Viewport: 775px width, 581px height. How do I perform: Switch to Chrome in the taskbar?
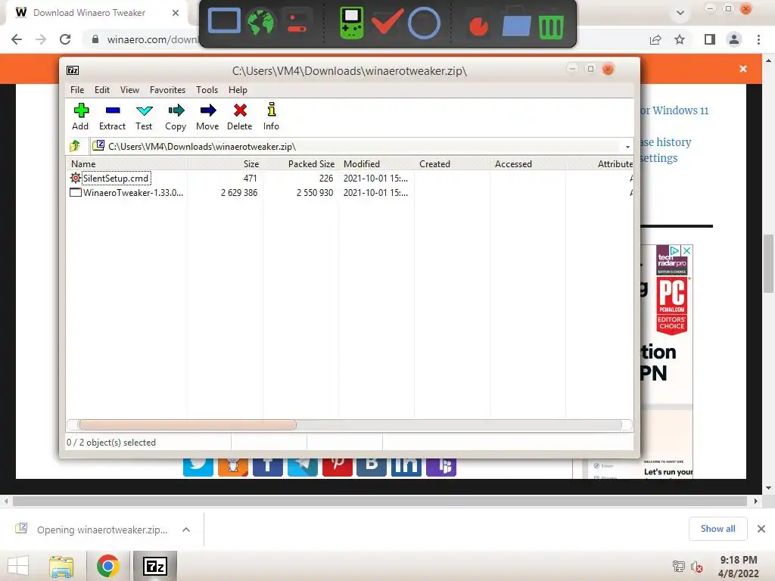click(107, 566)
